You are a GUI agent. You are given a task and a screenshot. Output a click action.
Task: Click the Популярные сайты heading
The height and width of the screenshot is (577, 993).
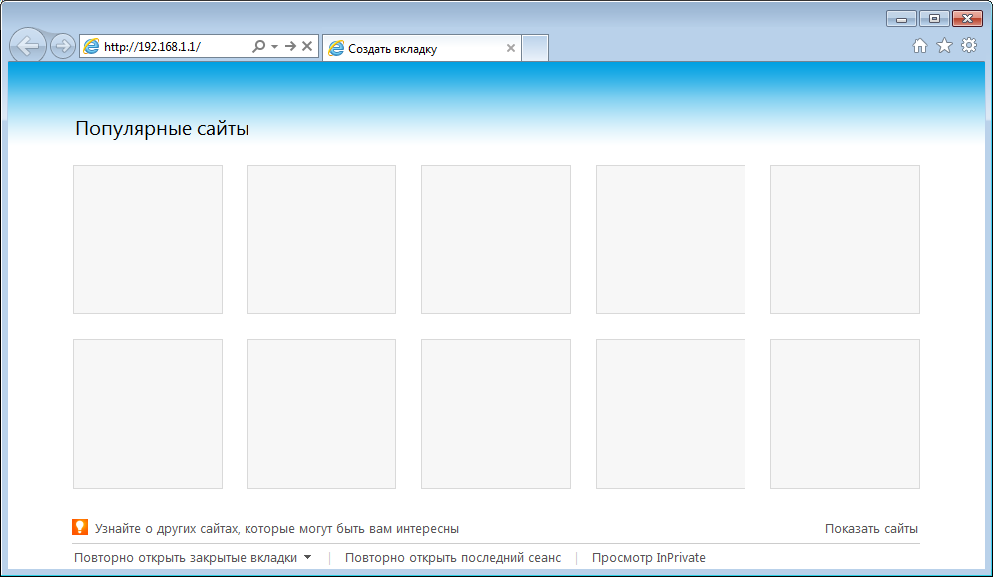[162, 129]
